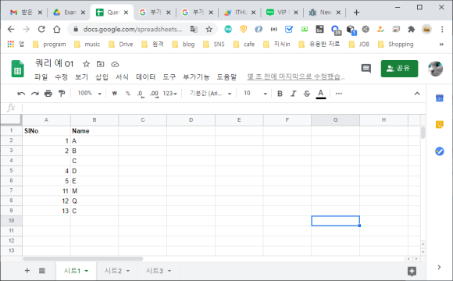Click the browser reload icon
Viewport: 453px width, 281px height.
[41, 29]
